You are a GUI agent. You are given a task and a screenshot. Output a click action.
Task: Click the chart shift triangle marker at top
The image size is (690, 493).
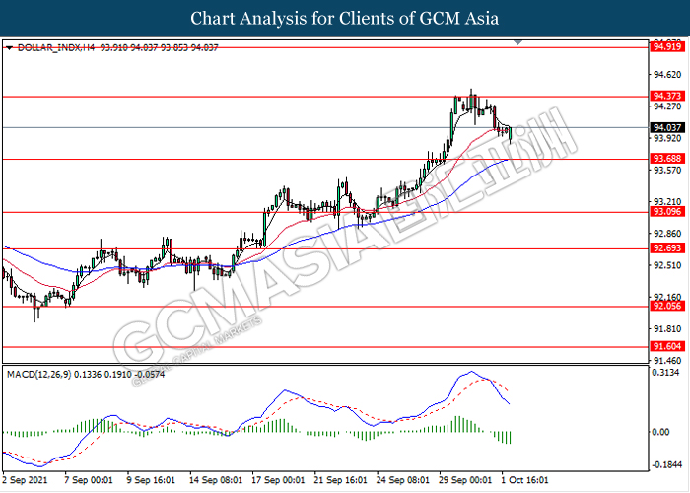click(x=517, y=42)
